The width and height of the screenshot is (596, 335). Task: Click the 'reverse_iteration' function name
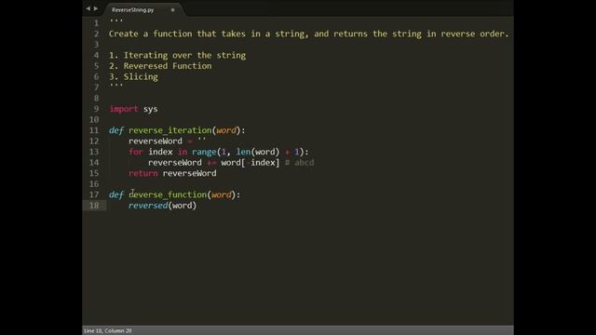pyautogui.click(x=169, y=130)
